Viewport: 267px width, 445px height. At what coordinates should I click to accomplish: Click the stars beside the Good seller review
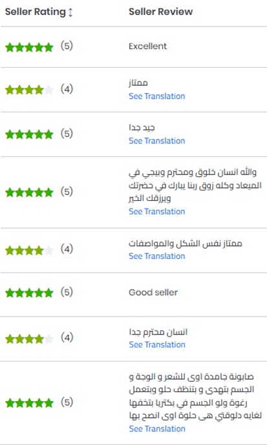[29, 293]
